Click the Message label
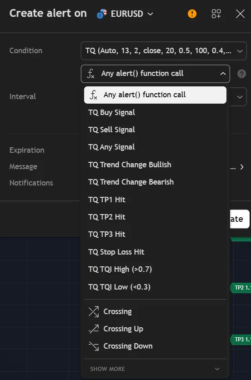Image resolution: width=251 pixels, height=380 pixels. 23,167
